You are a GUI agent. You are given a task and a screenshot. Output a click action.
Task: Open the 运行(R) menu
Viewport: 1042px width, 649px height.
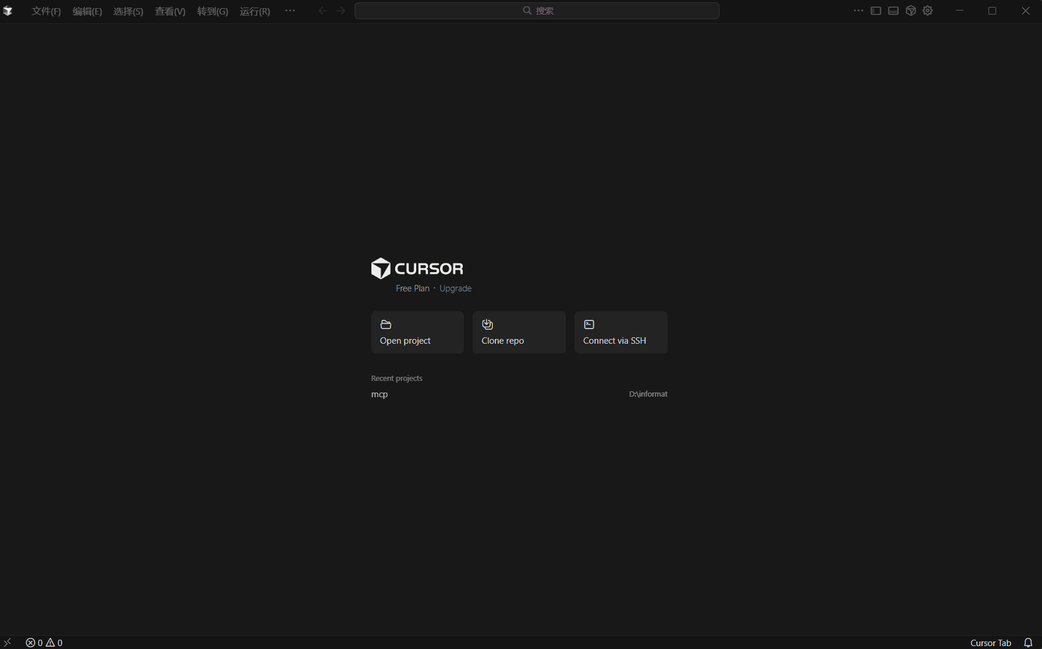254,11
